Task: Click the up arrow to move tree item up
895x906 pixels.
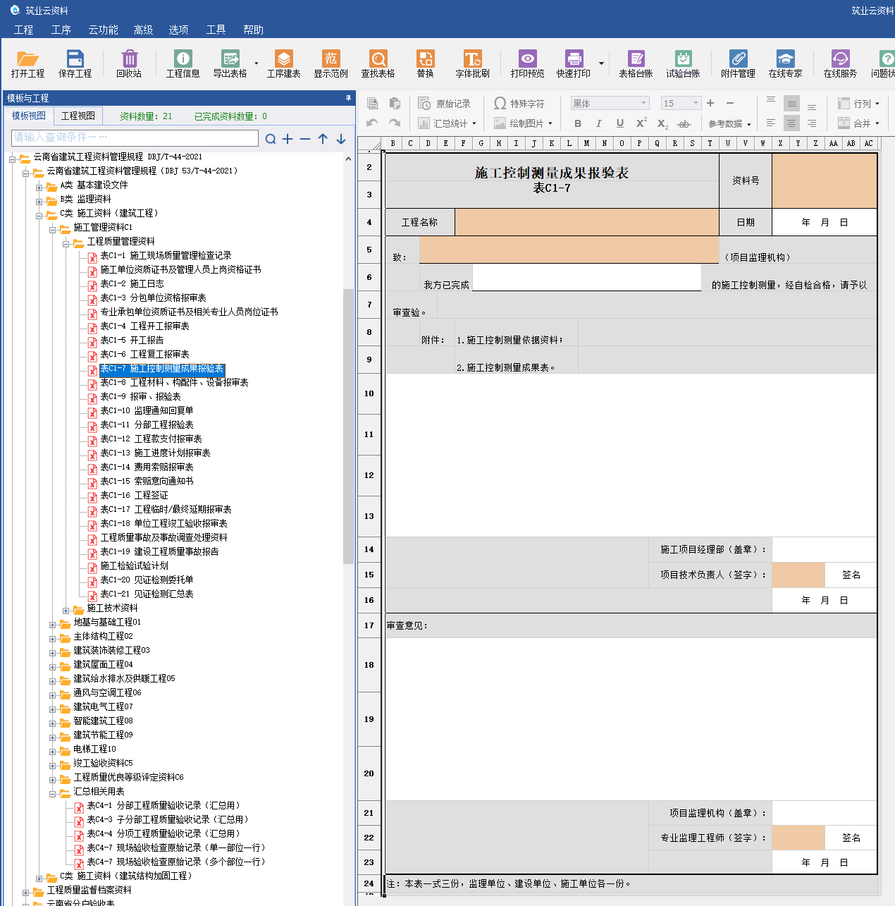Action: pyautogui.click(x=323, y=139)
